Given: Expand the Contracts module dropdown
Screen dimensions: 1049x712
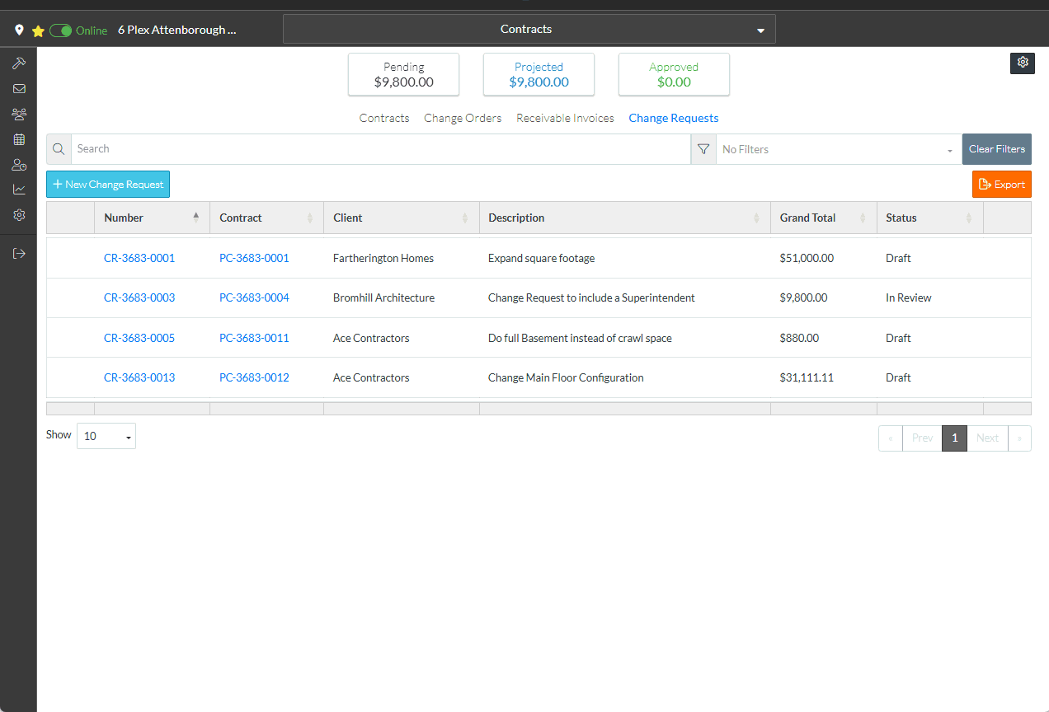Looking at the screenshot, I should pos(529,30).
